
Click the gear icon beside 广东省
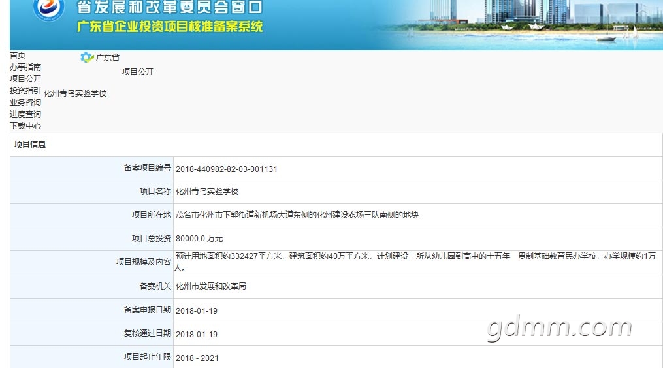coord(87,57)
